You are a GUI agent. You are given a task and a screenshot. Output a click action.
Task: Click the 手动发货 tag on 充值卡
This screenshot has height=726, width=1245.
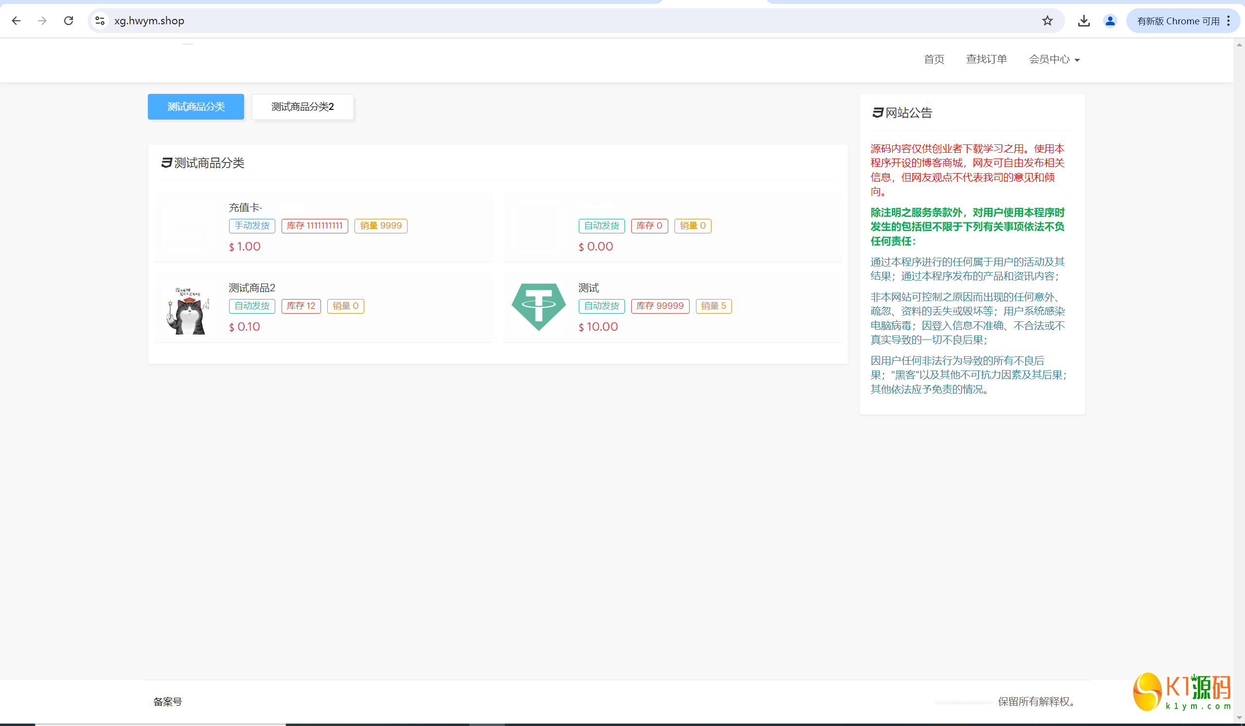click(x=252, y=226)
